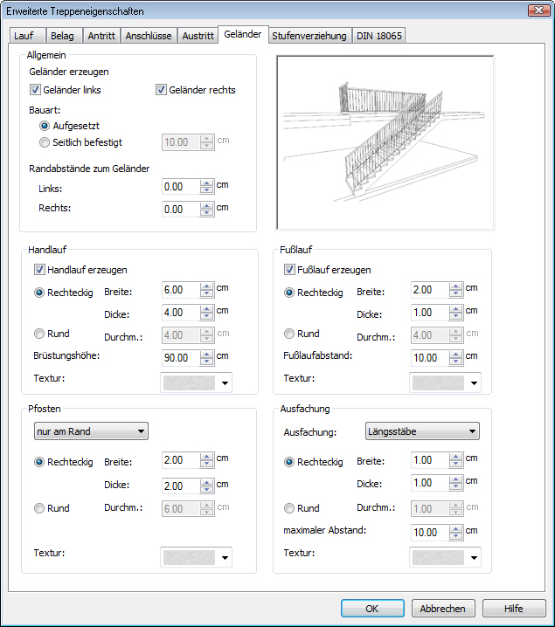The height and width of the screenshot is (627, 555).
Task: Close the Erweiterte Treppeneigenschaften dialog
Action: (x=539, y=10)
